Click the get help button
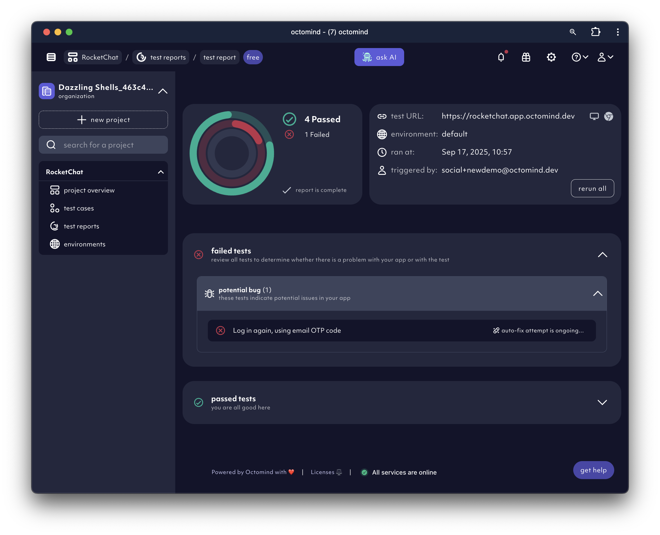The height and width of the screenshot is (535, 660). [x=593, y=470]
